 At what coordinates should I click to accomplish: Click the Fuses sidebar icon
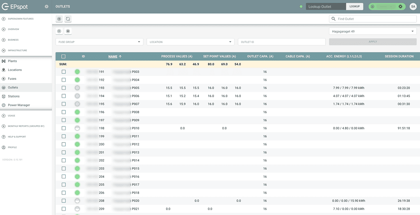click(3, 79)
